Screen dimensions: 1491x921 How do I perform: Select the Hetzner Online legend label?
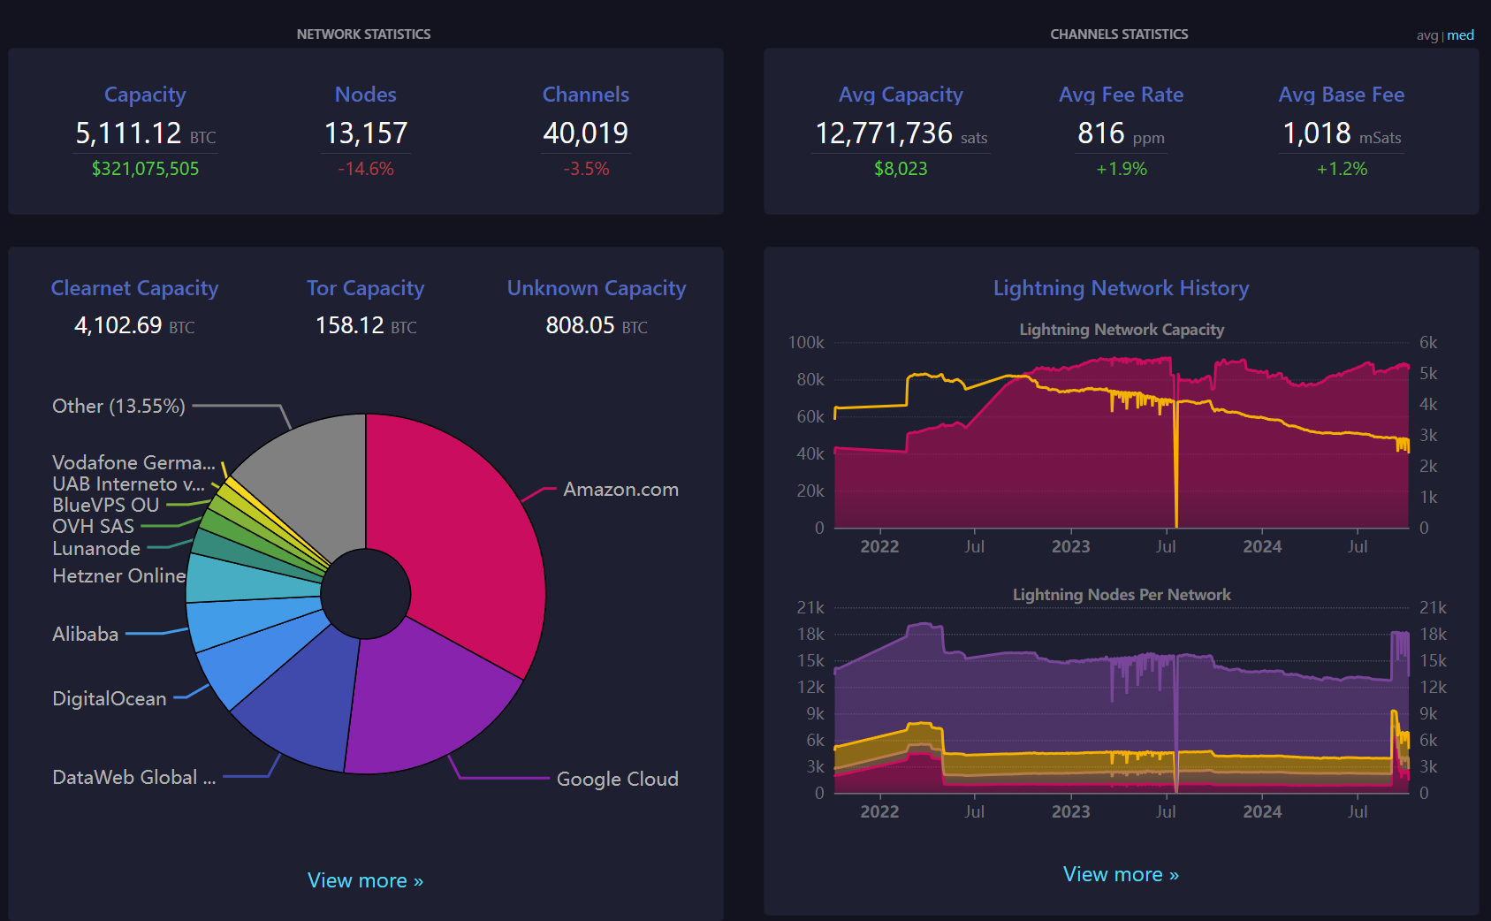118,575
